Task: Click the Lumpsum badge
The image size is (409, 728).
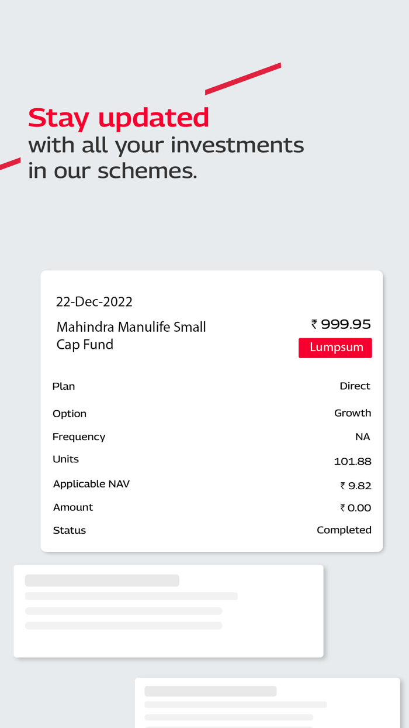Action: tap(335, 347)
